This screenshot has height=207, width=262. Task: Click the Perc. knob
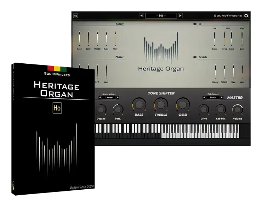point(118,110)
